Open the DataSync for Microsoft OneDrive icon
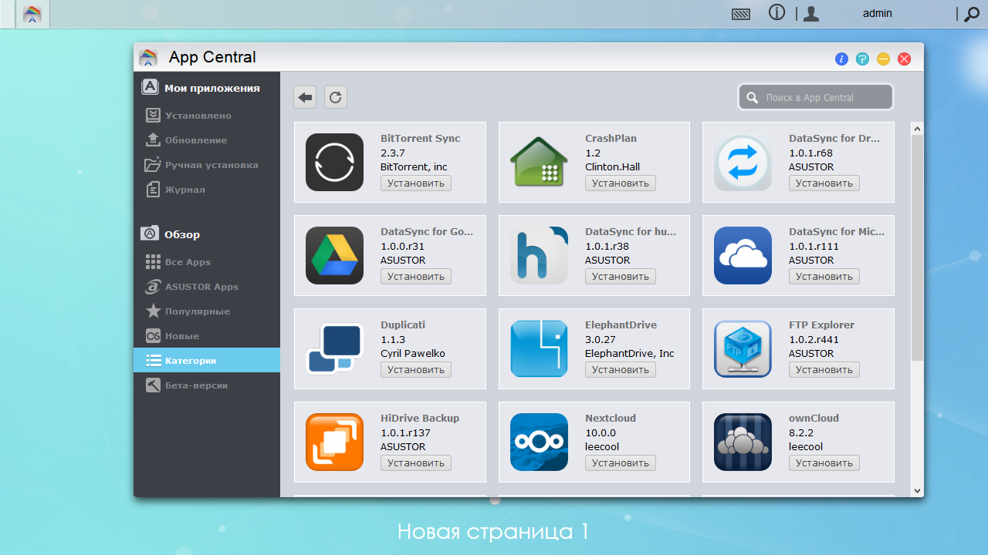 point(743,255)
